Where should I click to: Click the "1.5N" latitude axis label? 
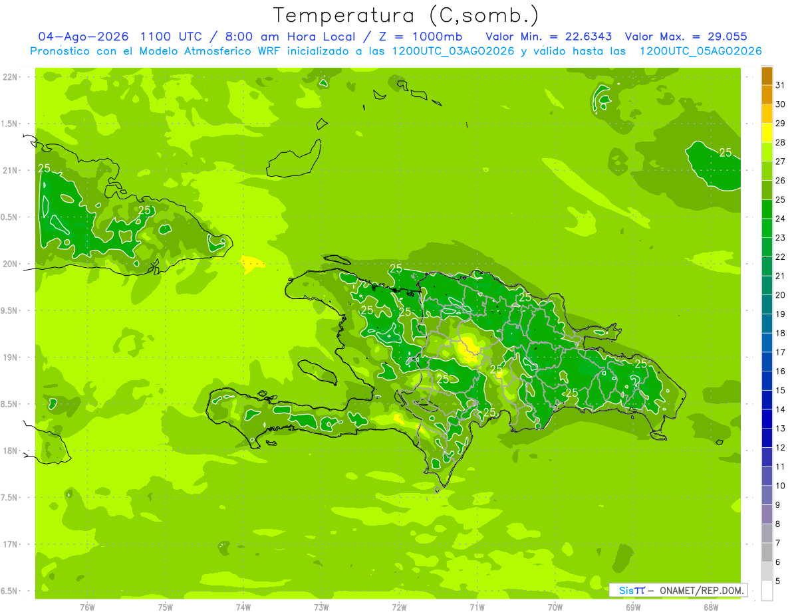[9, 124]
